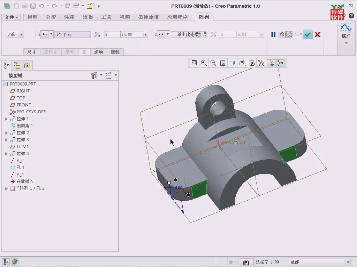
Task: Toggle the no preview mode
Action: click(282, 34)
